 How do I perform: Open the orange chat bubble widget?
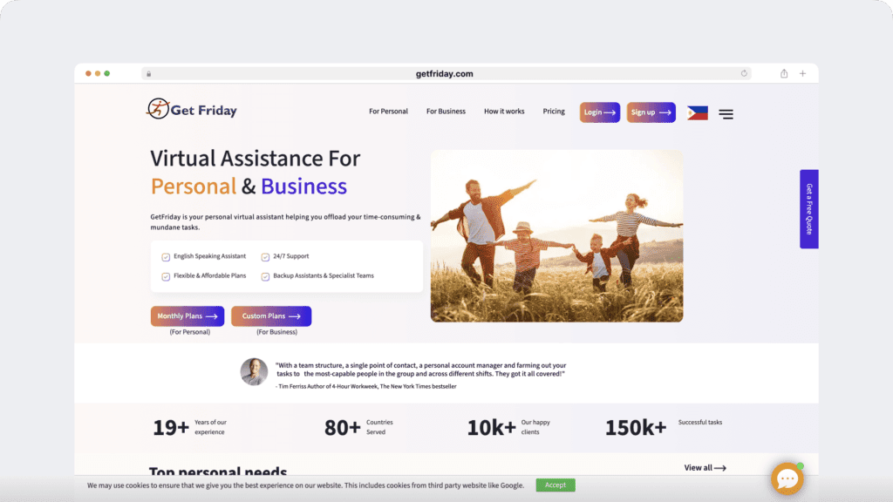coord(787,478)
